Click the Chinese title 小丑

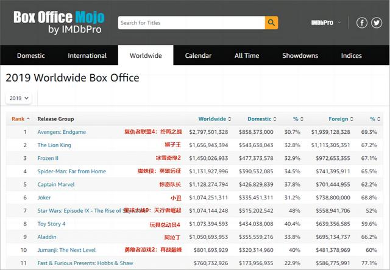pyautogui.click(x=176, y=198)
